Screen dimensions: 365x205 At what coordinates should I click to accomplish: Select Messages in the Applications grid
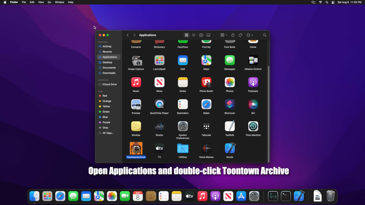coord(230,60)
